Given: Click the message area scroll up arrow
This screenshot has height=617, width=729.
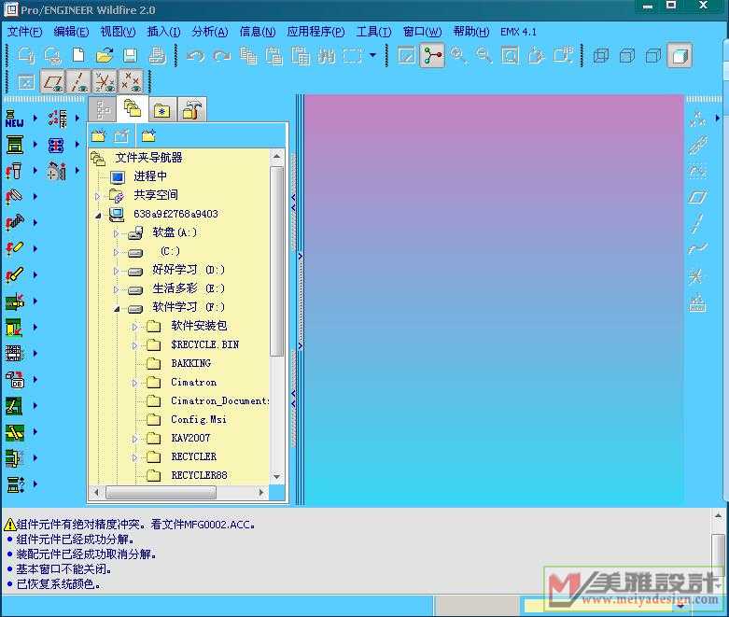Looking at the screenshot, I should 718,515.
